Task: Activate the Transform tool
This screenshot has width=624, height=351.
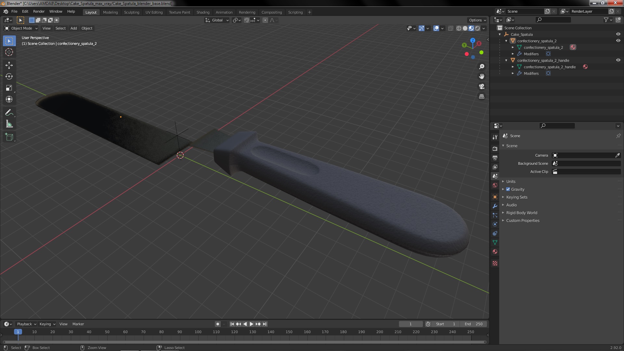Action: (9, 99)
